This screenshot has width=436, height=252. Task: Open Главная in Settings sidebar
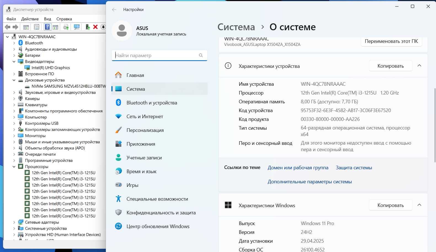(x=159, y=75)
